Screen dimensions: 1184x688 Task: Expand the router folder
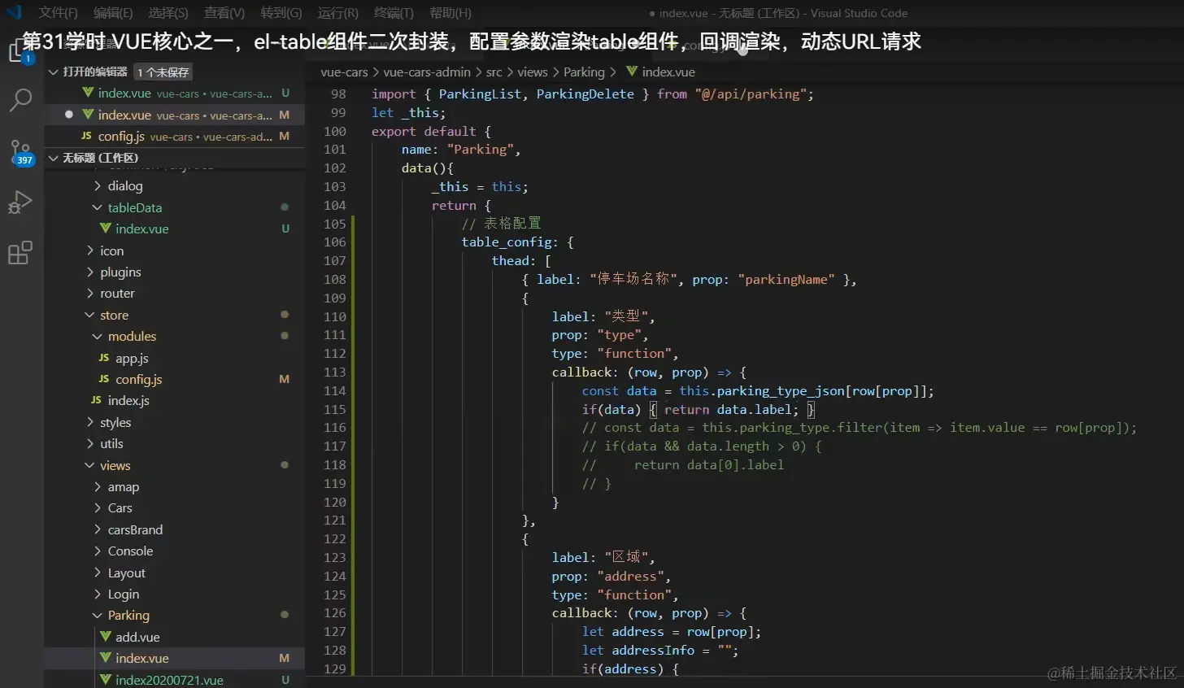pos(90,294)
